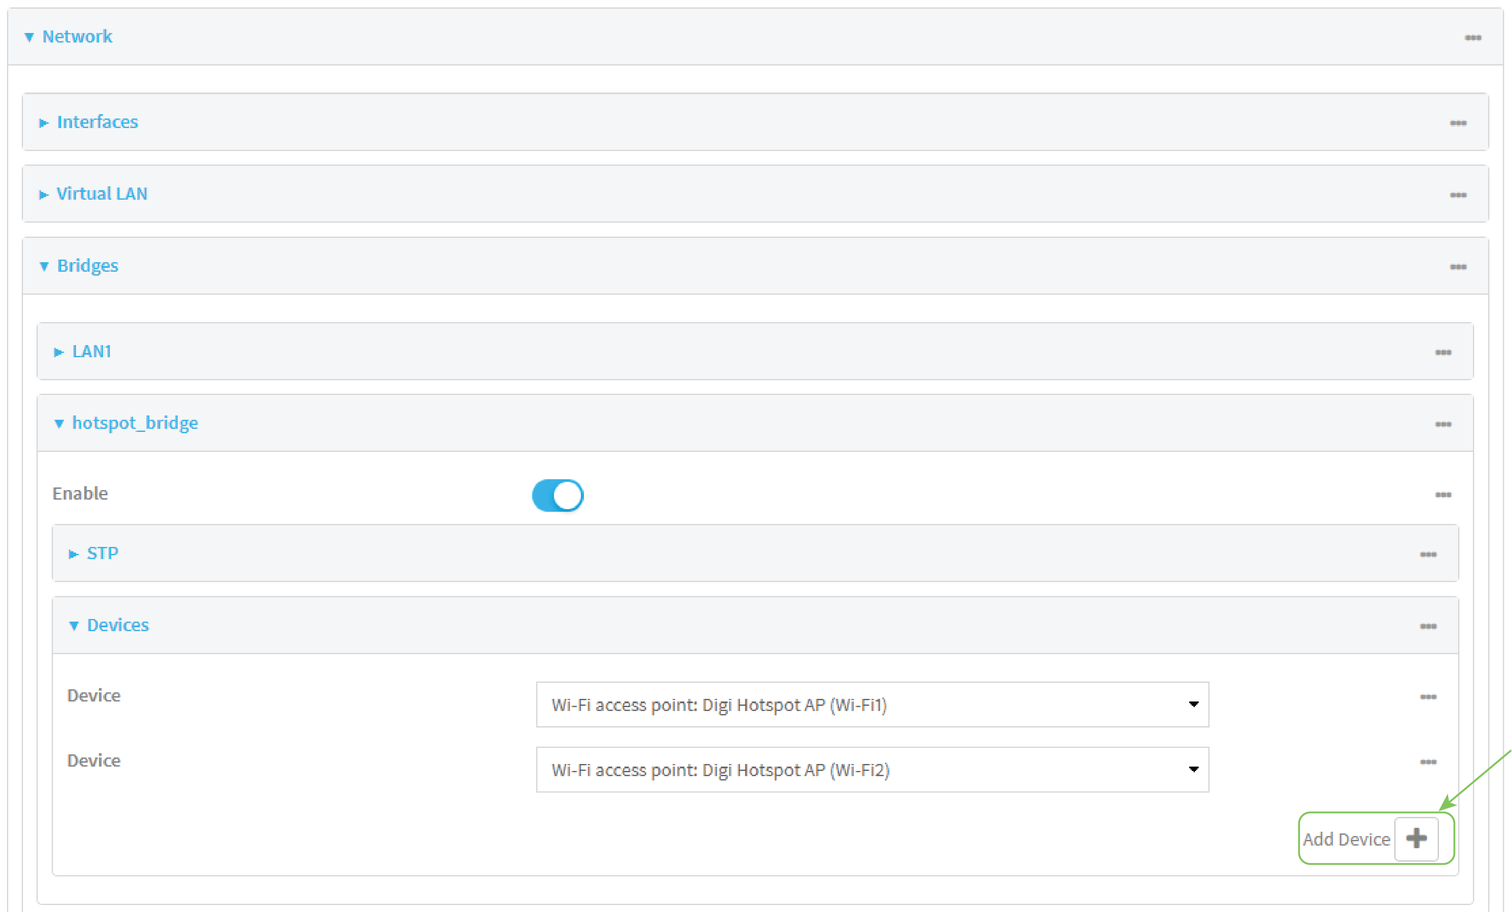Viewport: 1512px width, 912px height.
Task: Open the Virtual LAN row's ellipsis menu
Action: 1457,195
